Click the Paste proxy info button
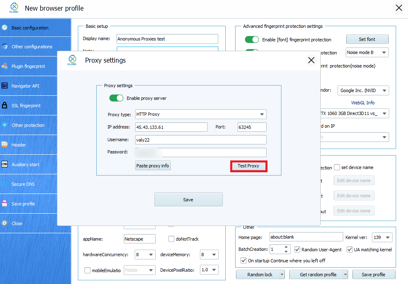The image size is (408, 284). [153, 165]
